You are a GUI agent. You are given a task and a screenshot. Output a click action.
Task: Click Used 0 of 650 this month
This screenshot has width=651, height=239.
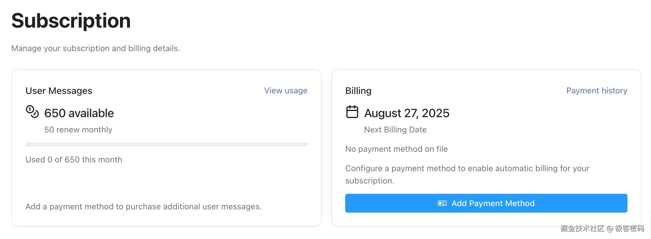click(74, 160)
